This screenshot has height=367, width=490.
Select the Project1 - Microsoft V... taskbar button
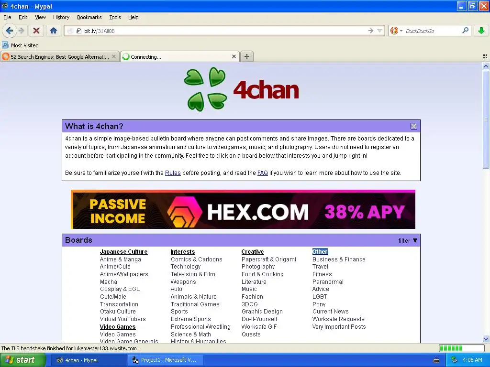pos(166,360)
